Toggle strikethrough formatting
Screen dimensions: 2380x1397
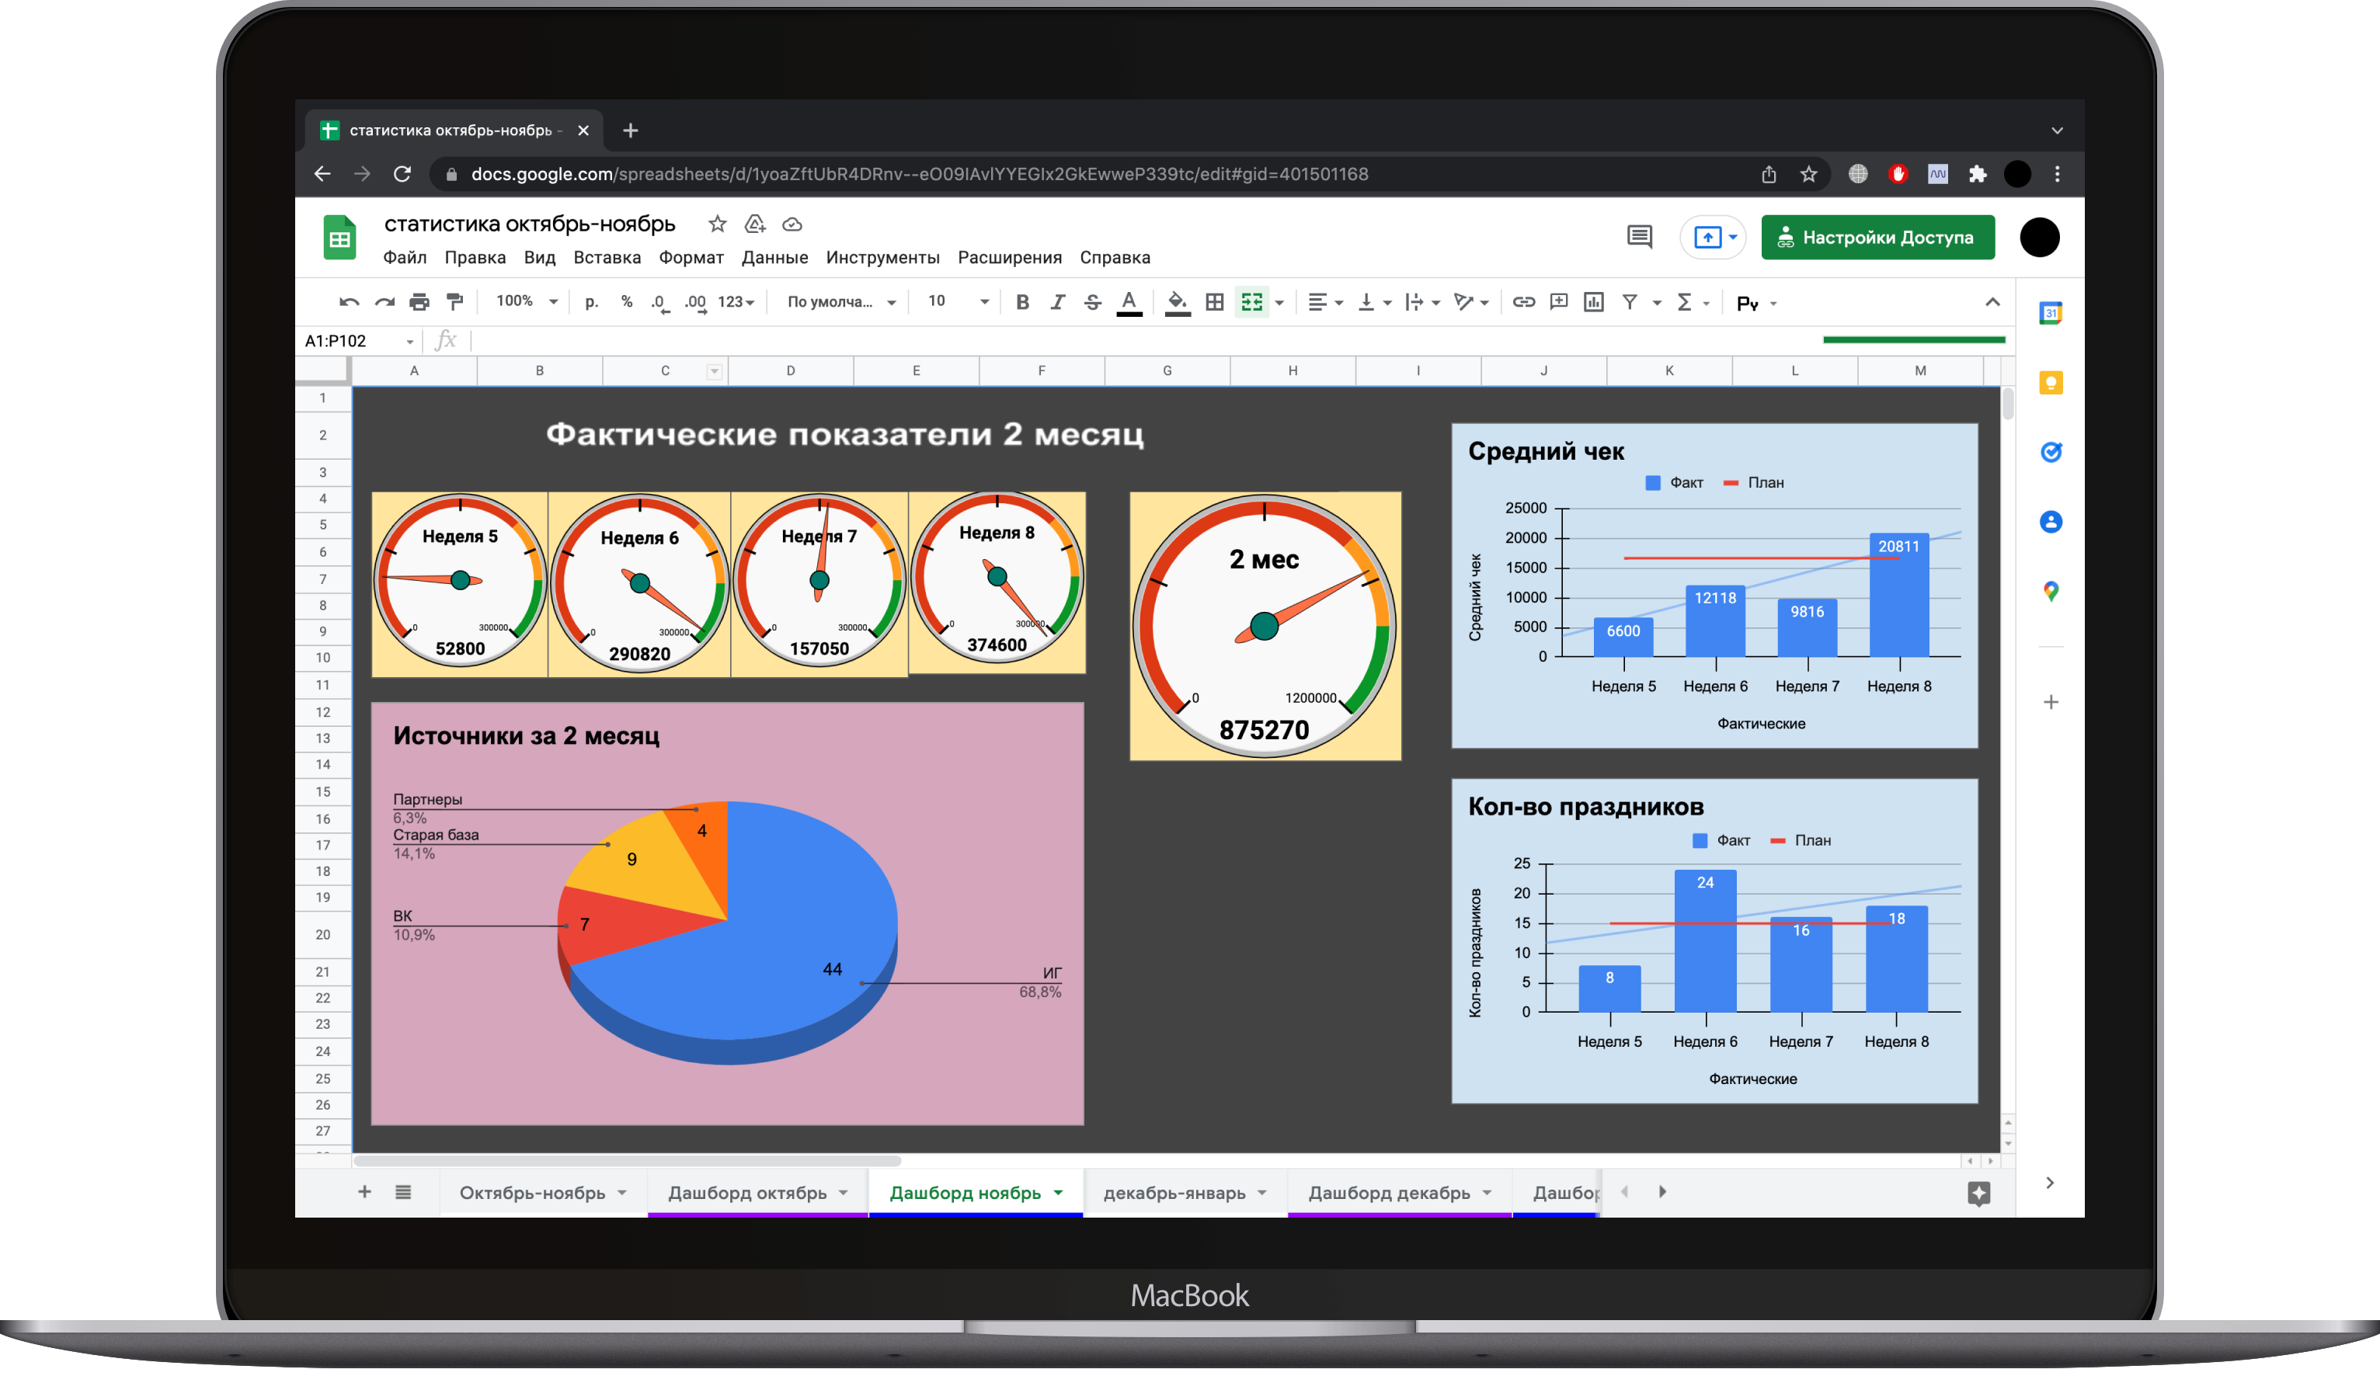tap(1093, 302)
